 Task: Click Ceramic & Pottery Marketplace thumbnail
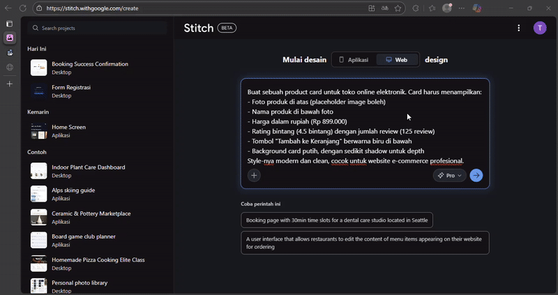pyautogui.click(x=39, y=217)
